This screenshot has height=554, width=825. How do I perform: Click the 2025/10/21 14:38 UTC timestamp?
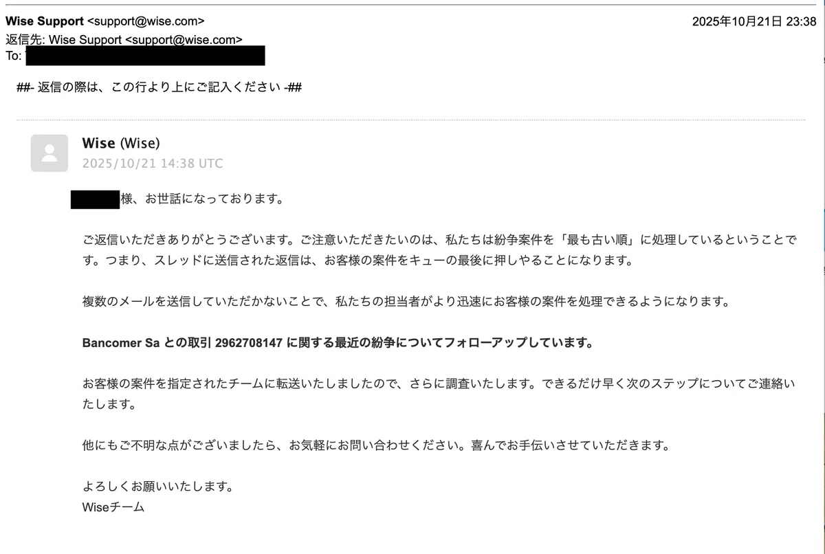coord(153,164)
